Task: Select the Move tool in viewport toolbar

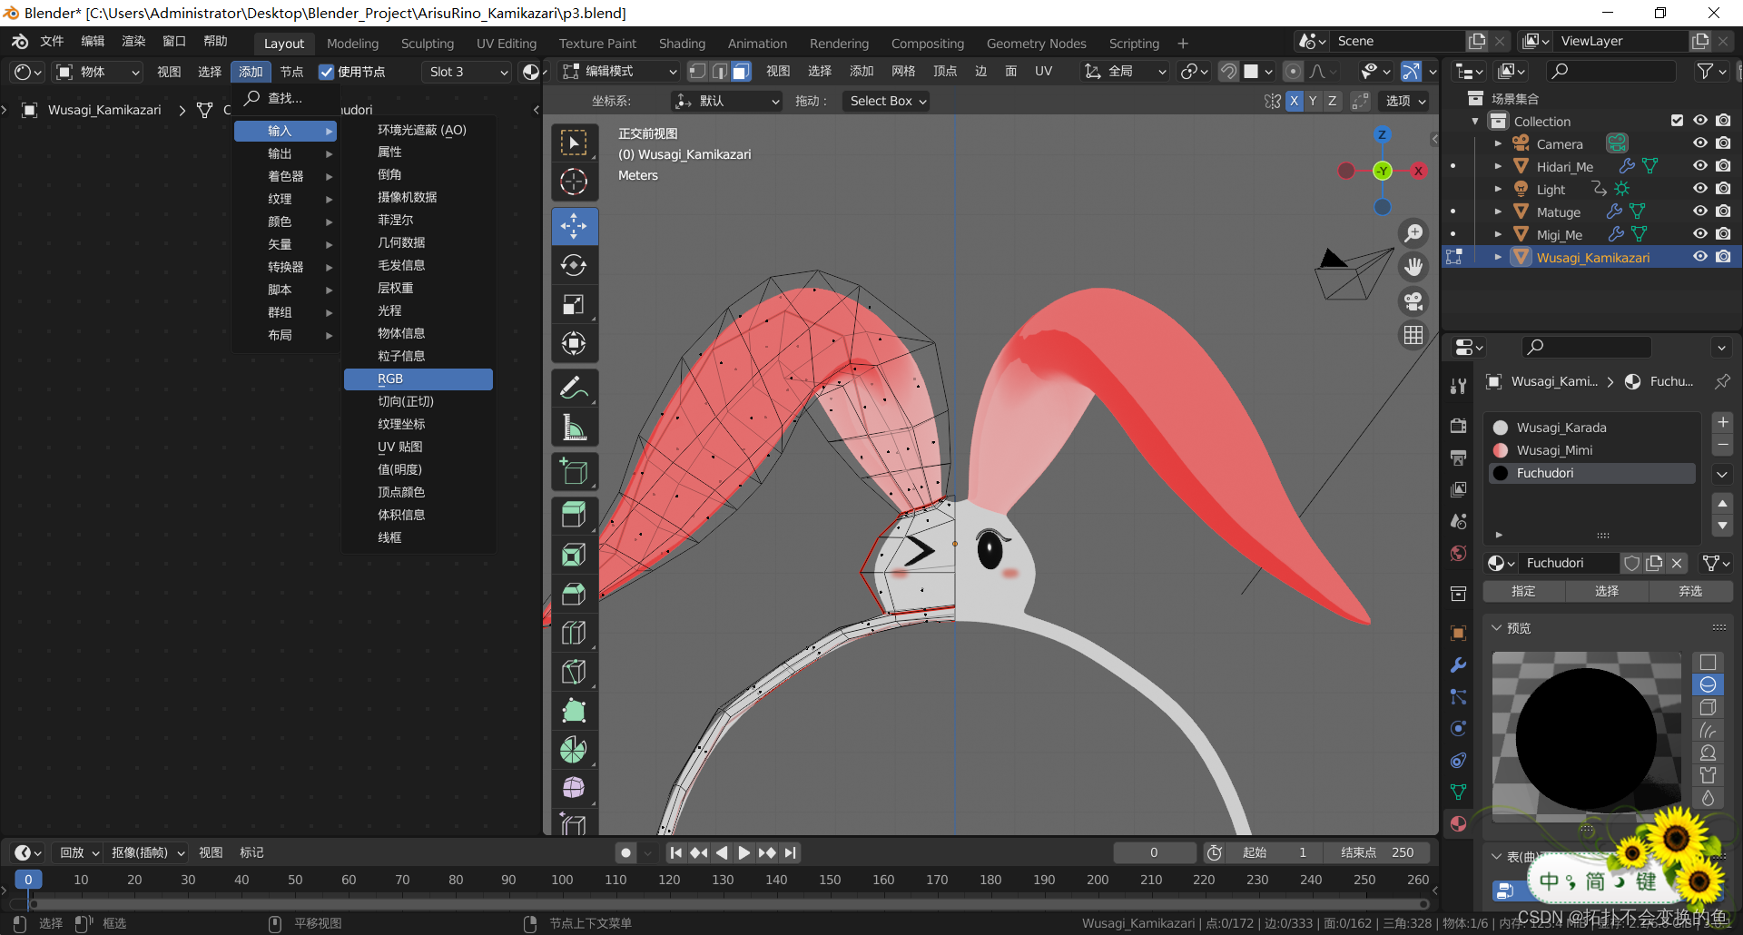Action: pyautogui.click(x=574, y=226)
